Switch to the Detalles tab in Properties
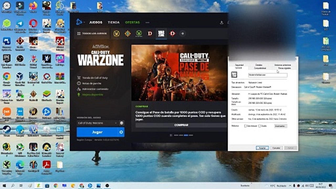Image resolution: width=336 pixels, height=189 pixels. tap(259, 65)
